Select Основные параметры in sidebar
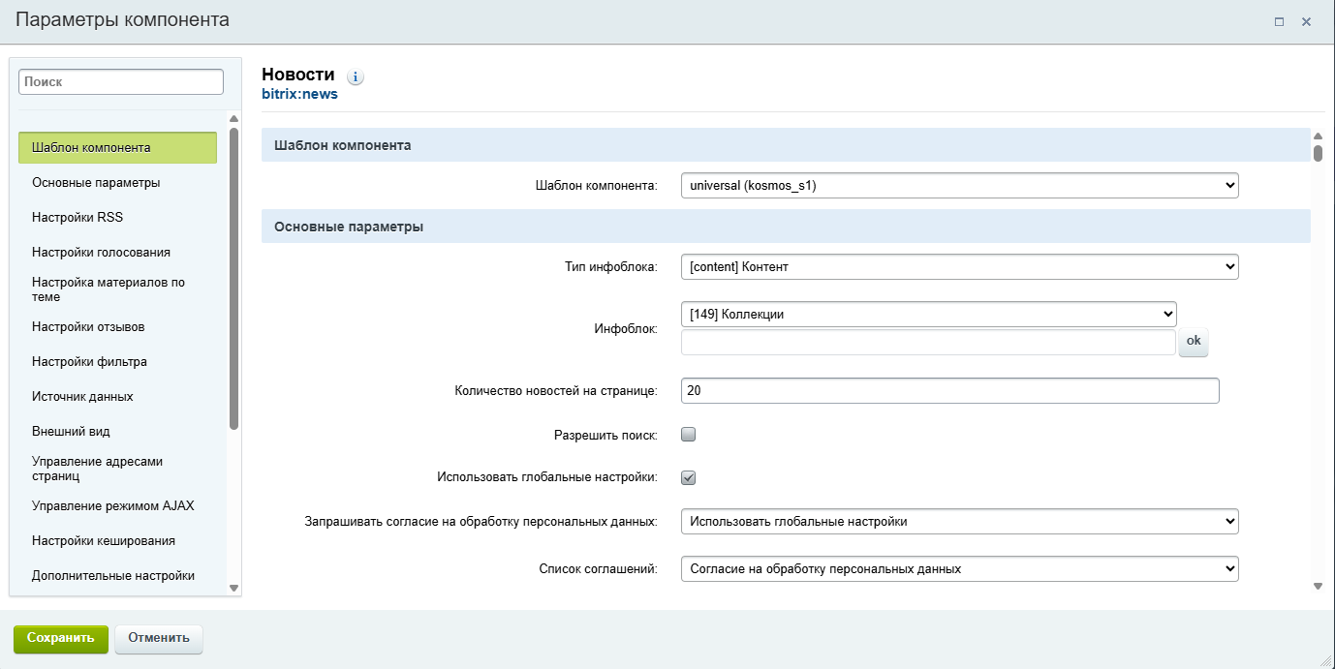This screenshot has width=1335, height=669. [x=96, y=182]
